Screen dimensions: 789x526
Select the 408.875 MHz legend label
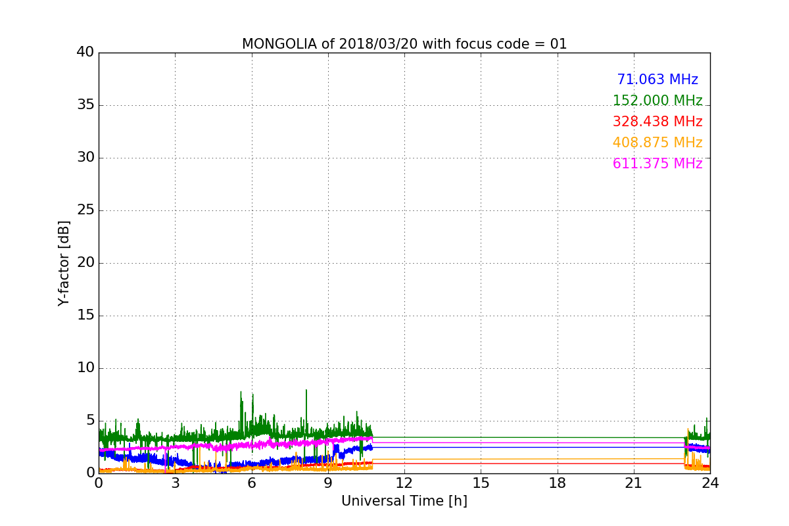(x=657, y=143)
